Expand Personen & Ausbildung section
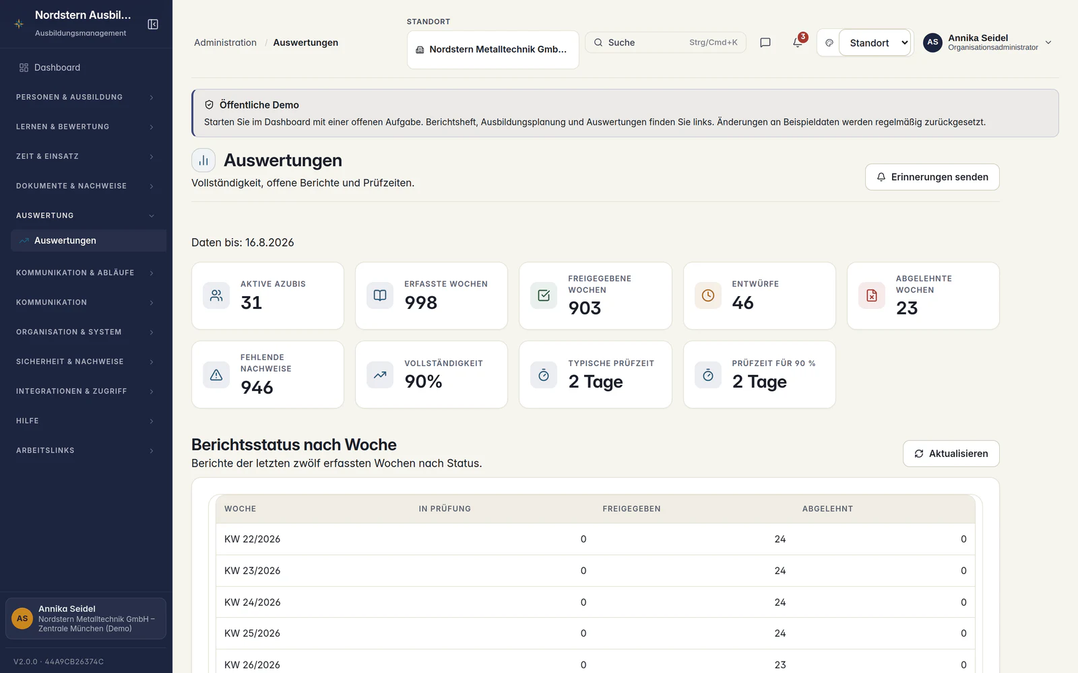 click(86, 97)
